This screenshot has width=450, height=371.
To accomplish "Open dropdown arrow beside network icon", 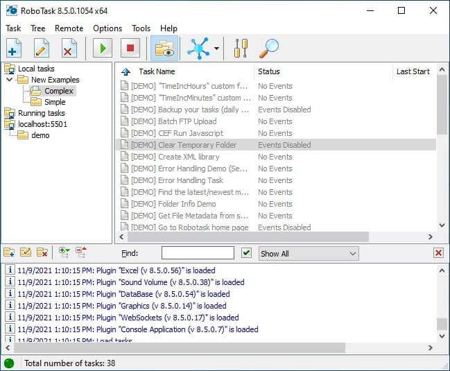I will coord(217,49).
